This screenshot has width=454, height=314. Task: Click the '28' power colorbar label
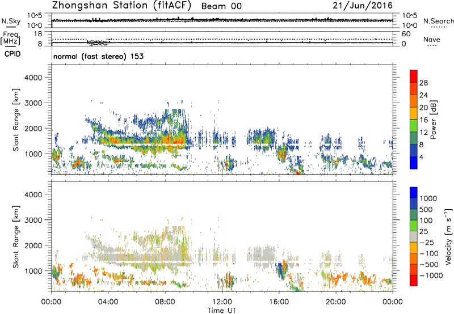[423, 83]
